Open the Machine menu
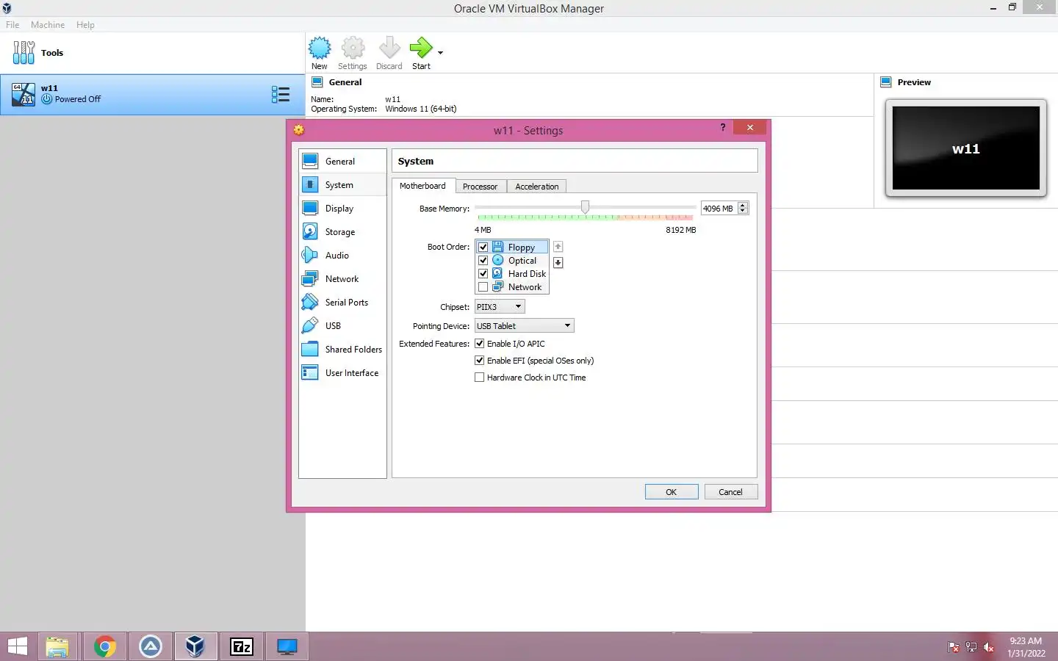This screenshot has width=1058, height=661. (48, 24)
